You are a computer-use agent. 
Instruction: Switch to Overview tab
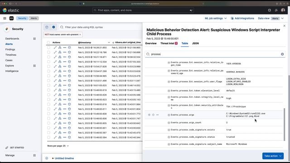pyautogui.click(x=151, y=43)
